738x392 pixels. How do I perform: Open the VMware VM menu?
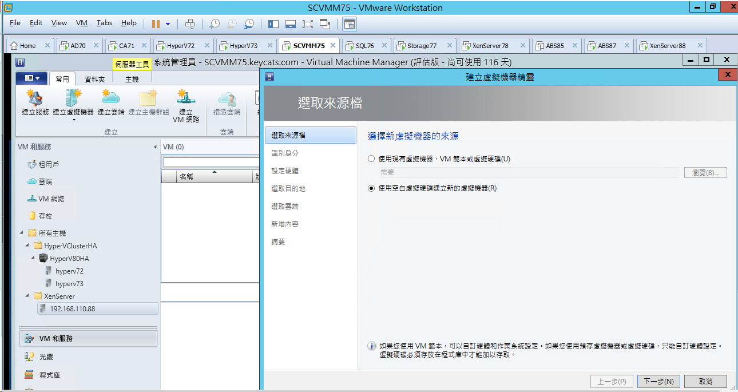click(82, 23)
